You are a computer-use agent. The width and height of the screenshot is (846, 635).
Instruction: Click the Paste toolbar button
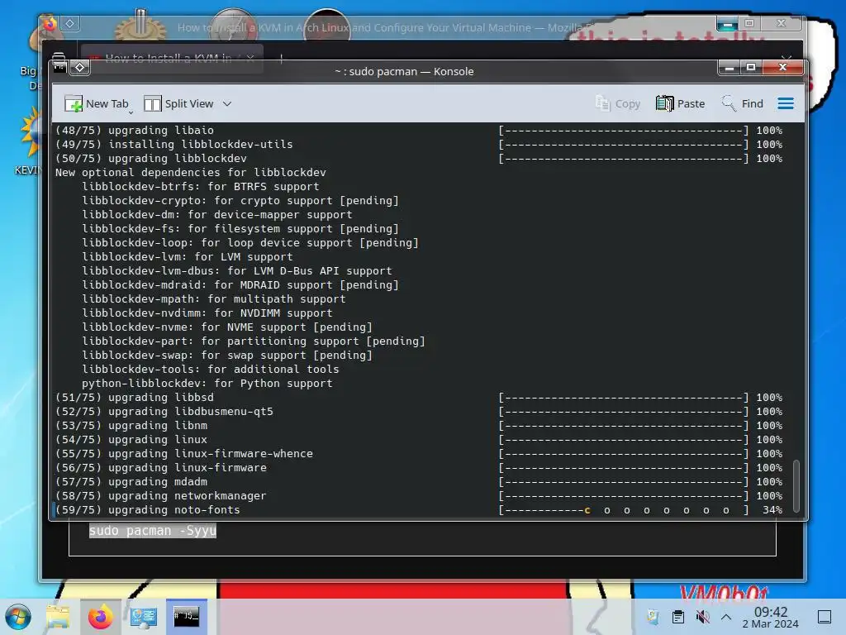680,103
